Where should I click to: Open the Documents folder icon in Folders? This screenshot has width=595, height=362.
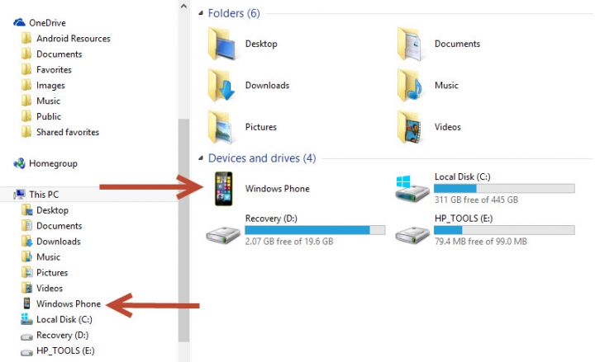click(409, 44)
